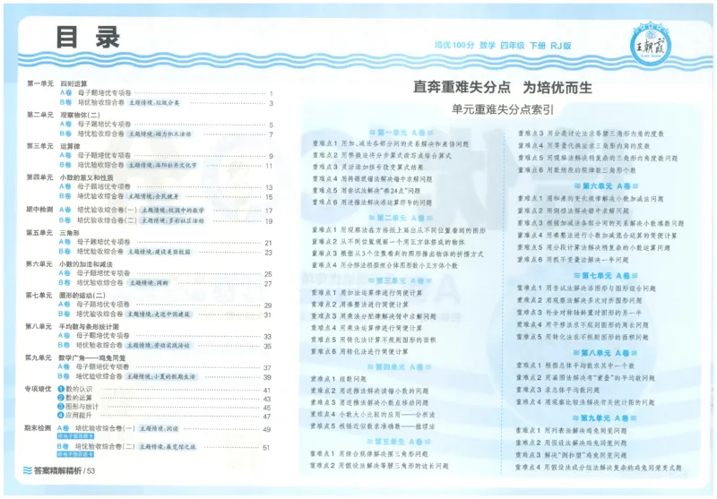Click circled number 4 beside 应用提升

pyautogui.click(x=60, y=416)
